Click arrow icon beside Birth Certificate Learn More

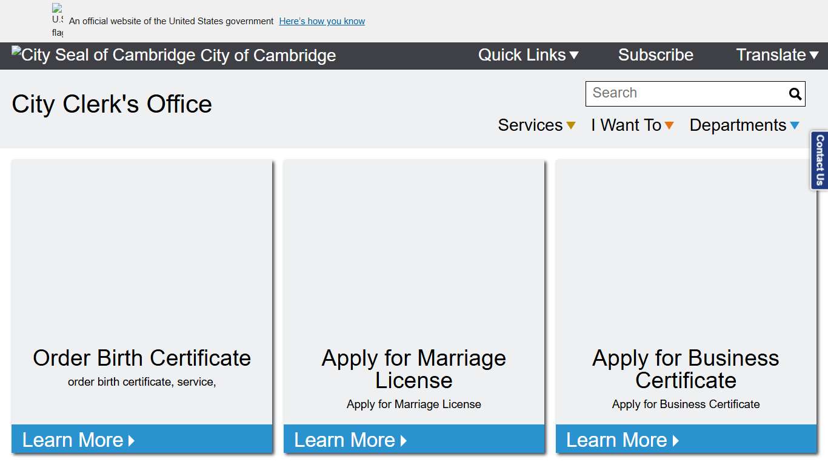tap(132, 441)
